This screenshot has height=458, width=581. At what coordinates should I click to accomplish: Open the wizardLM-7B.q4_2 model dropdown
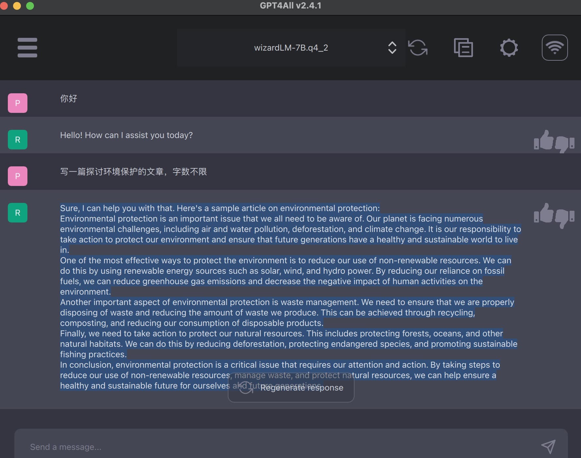290,48
